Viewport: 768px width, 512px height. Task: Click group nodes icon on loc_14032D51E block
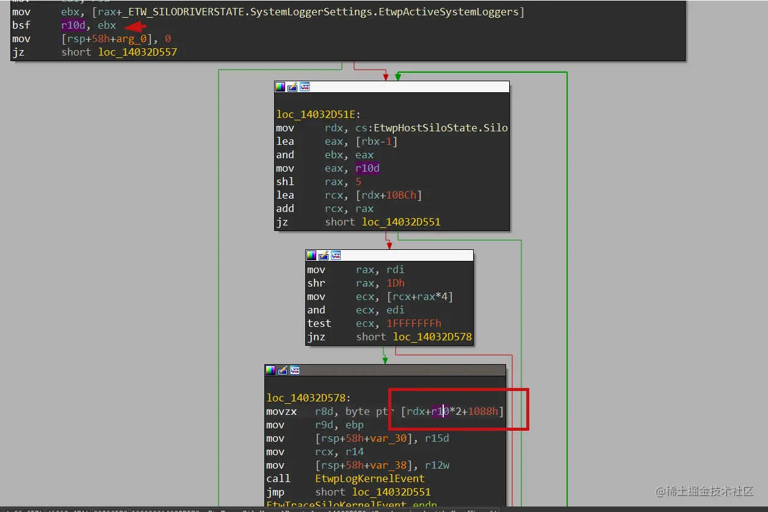(305, 87)
